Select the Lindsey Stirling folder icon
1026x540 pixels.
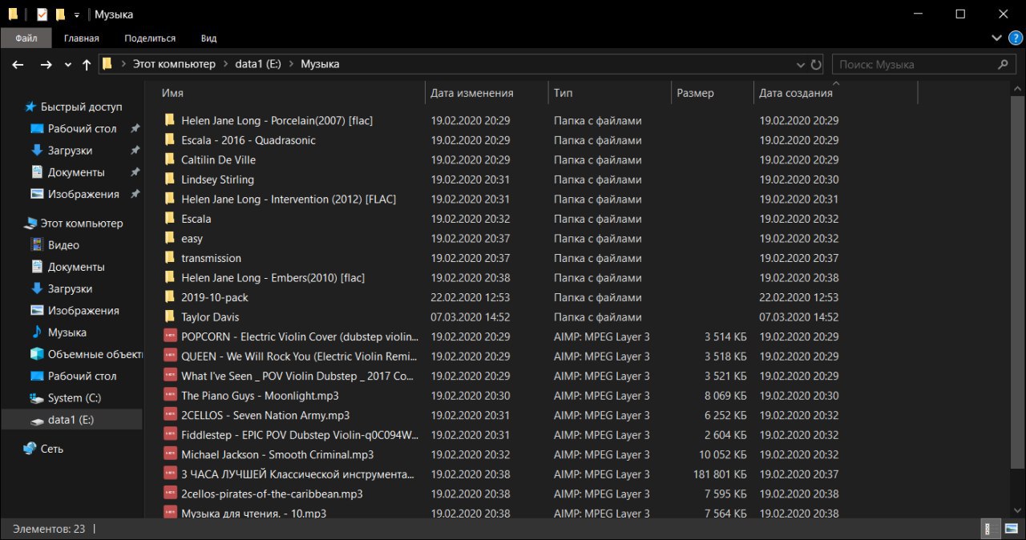tap(170, 179)
